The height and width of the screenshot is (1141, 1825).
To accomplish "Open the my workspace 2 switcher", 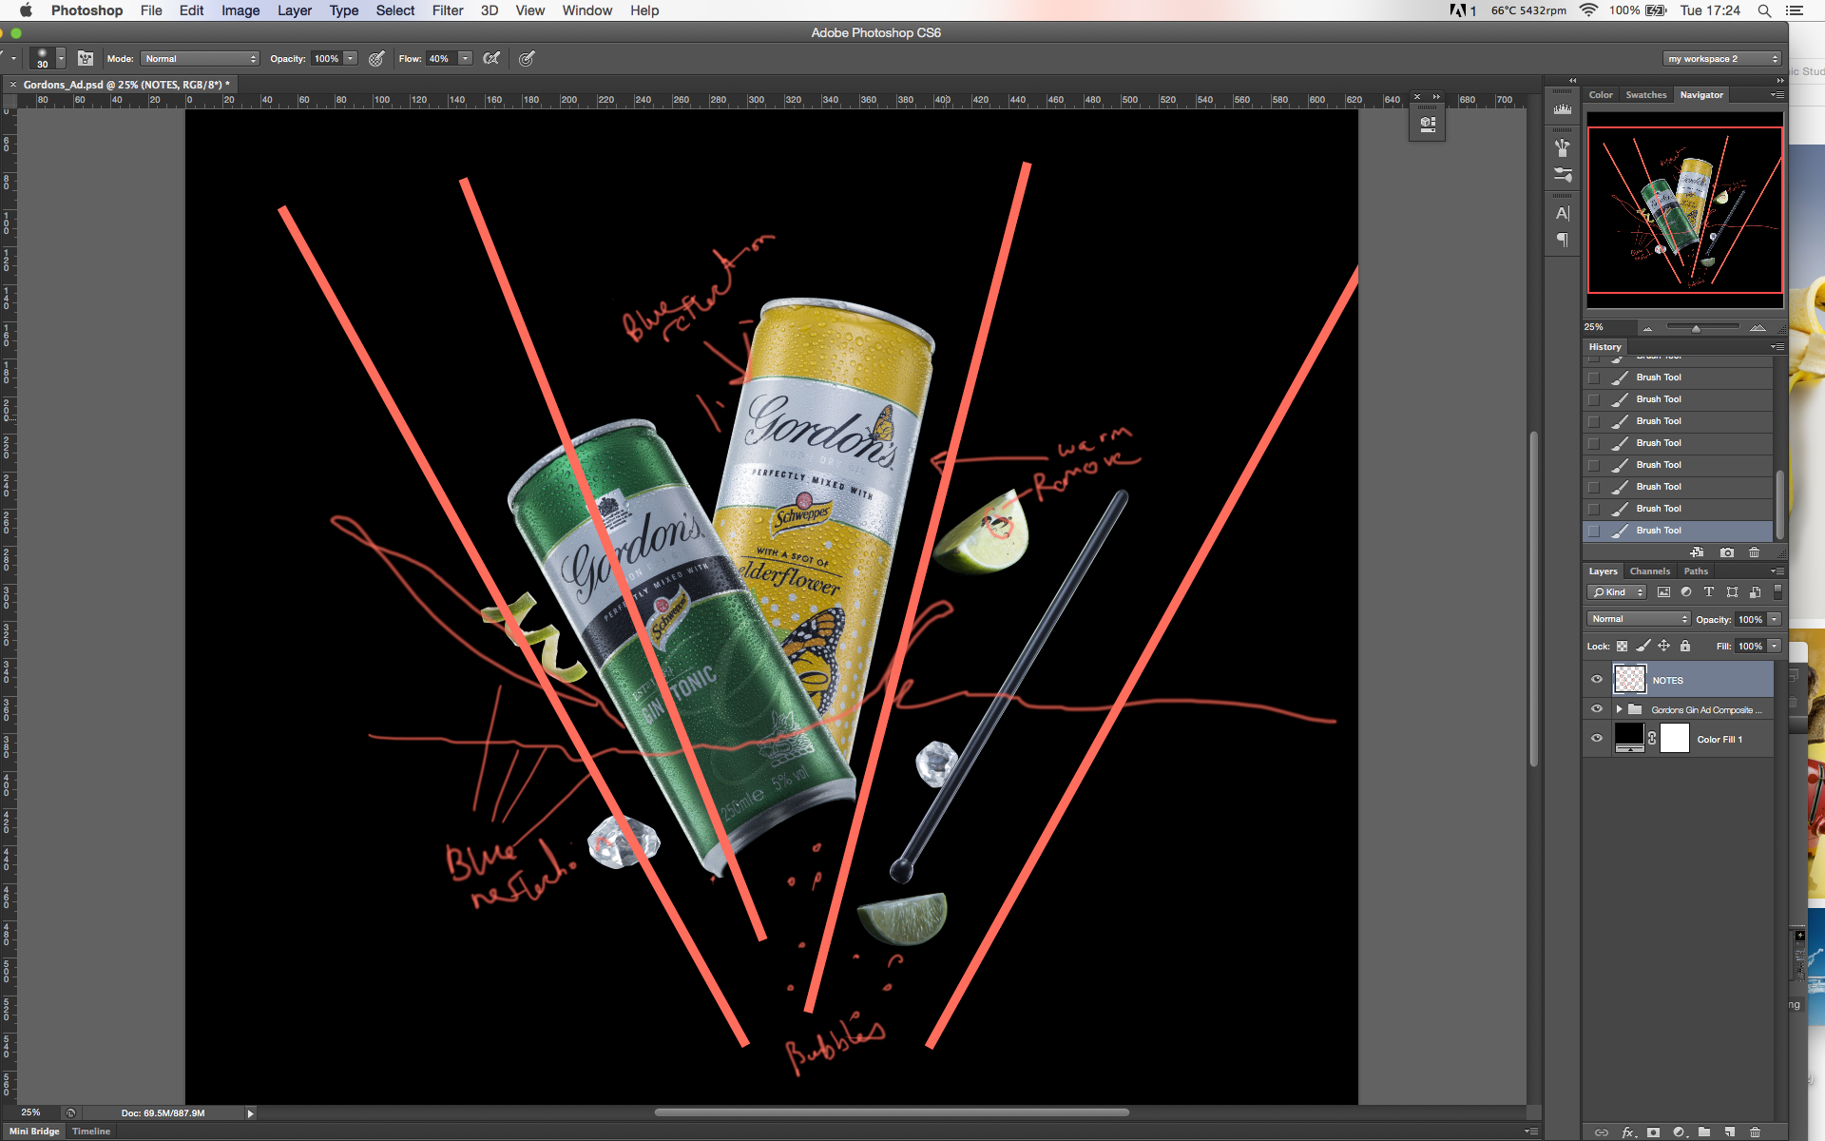I will click(1722, 59).
